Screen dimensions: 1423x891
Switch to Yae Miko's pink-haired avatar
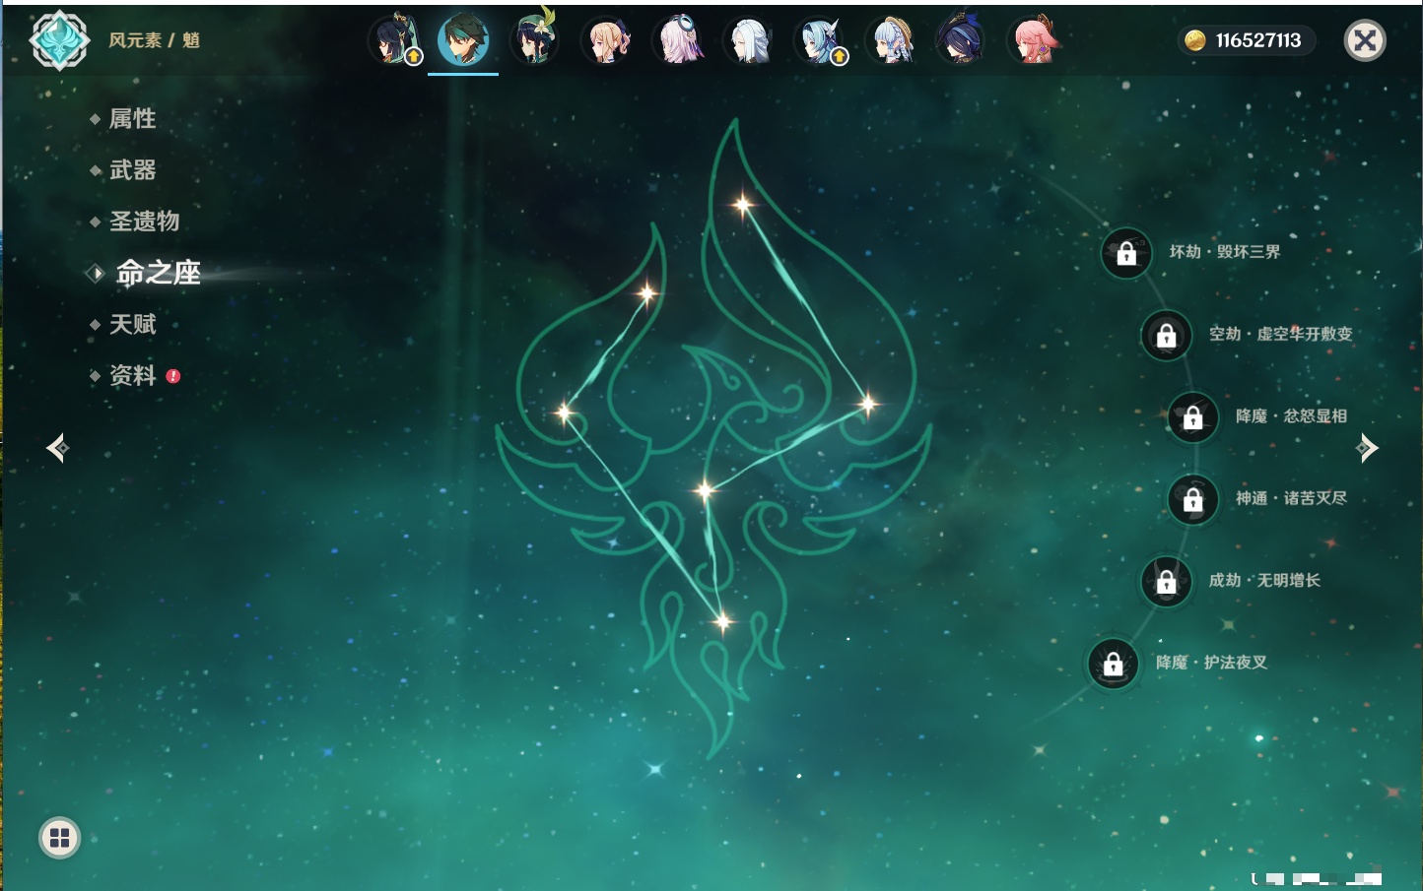1033,40
